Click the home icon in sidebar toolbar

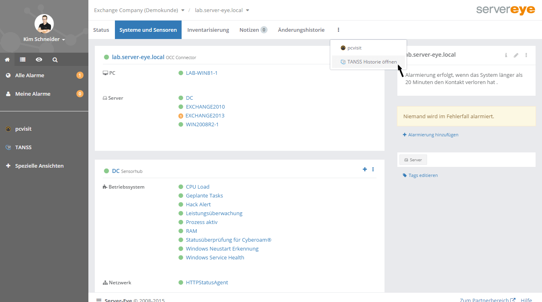(x=7, y=60)
